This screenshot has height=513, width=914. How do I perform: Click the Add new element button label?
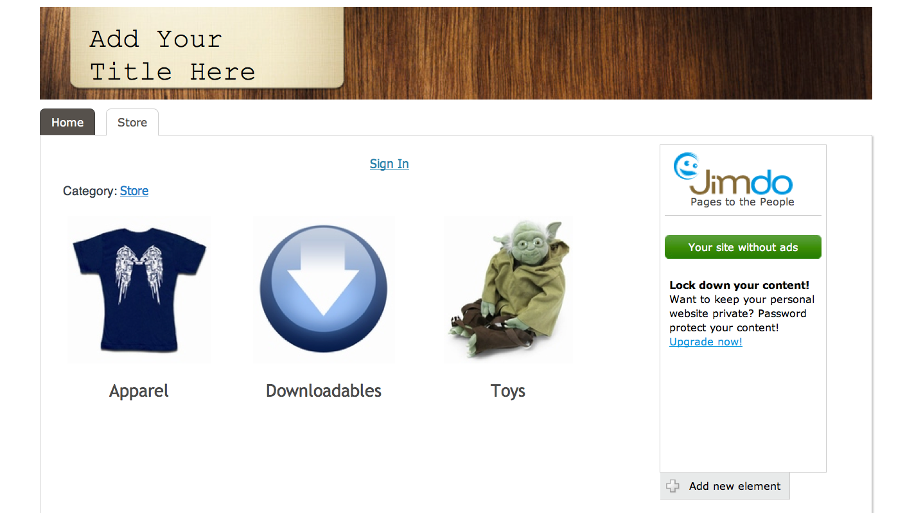[735, 486]
